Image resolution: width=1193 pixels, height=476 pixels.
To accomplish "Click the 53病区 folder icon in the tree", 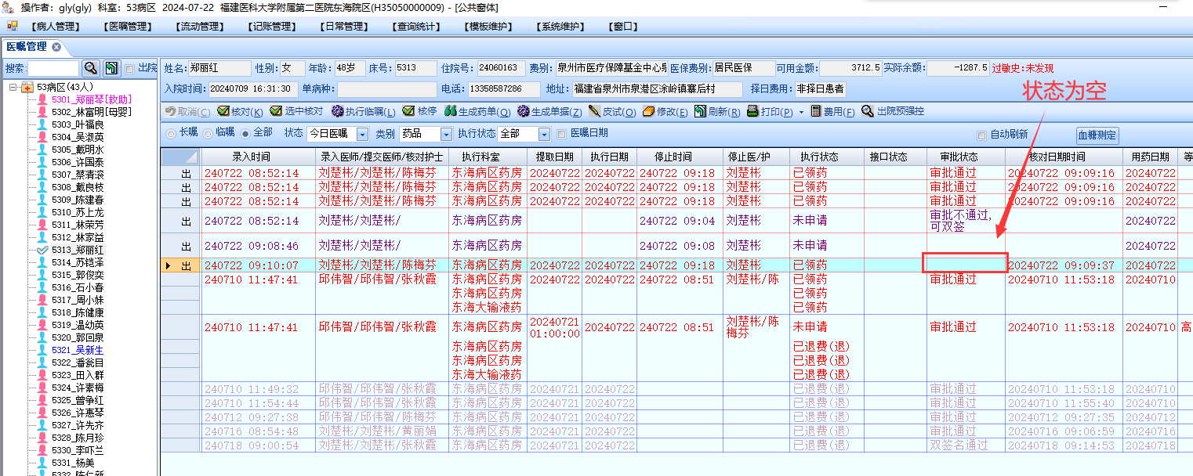I will point(27,87).
